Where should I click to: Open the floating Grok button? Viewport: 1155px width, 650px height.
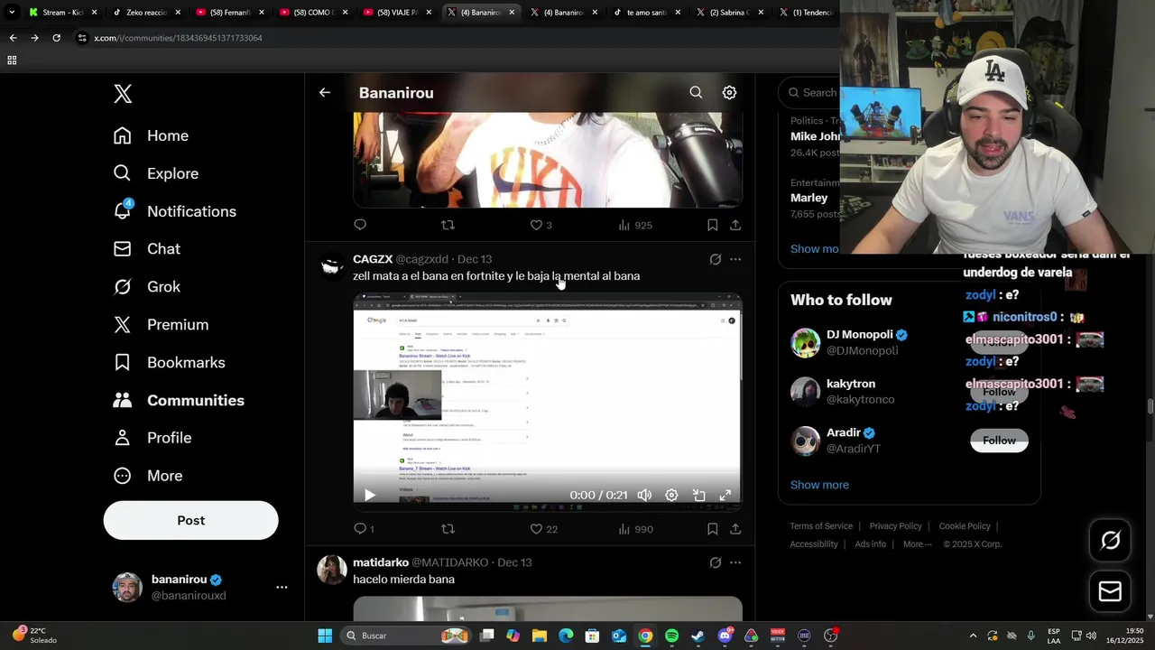pyautogui.click(x=1110, y=540)
